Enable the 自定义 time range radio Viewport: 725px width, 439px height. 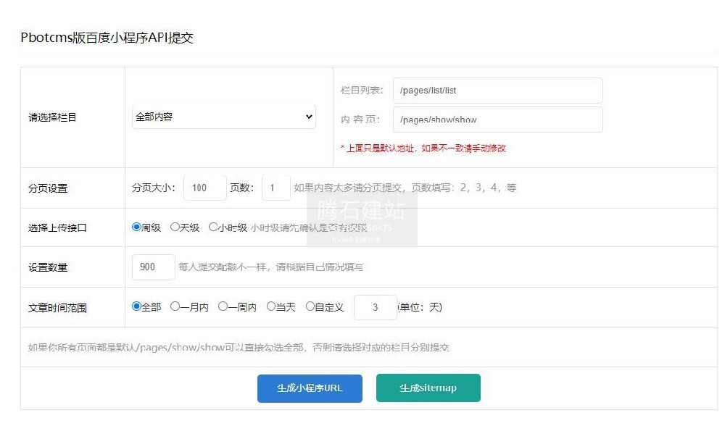[x=310, y=306]
